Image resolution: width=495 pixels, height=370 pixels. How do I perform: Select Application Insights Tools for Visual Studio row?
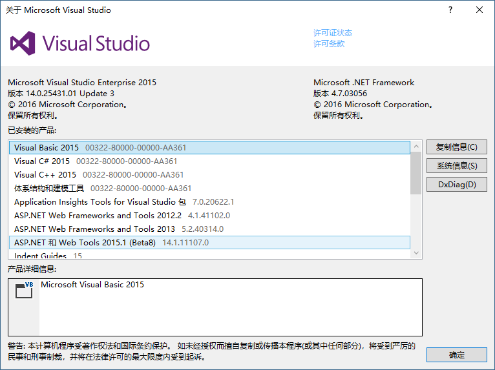tap(209, 202)
